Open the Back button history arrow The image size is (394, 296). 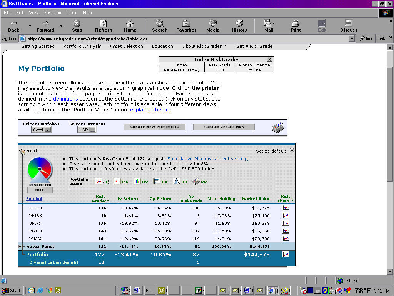pos(30,26)
